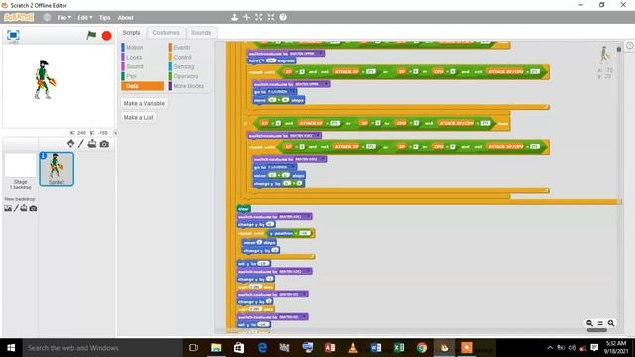Select the Duplicate stamp tool
635x357 pixels.
tap(234, 17)
